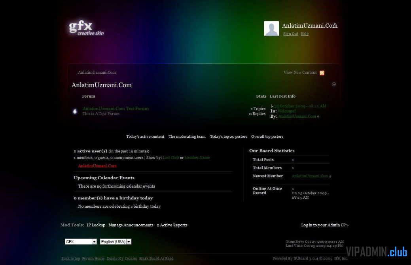Select Today's top 20 posters
Image resolution: width=411 pixels, height=265 pixels.
click(x=229, y=137)
